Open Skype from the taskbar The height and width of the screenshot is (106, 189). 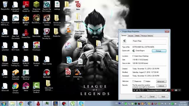coord(82,103)
